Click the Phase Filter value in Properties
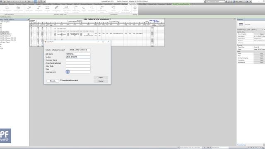The height and width of the screenshot is (149, 265). click(x=259, y=47)
